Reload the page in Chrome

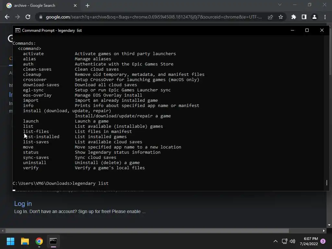click(28, 17)
